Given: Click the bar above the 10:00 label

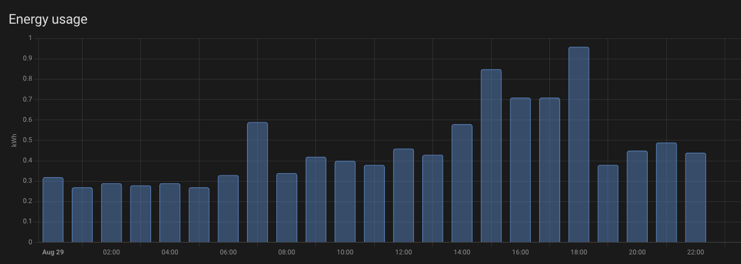Looking at the screenshot, I should pyautogui.click(x=345, y=202).
